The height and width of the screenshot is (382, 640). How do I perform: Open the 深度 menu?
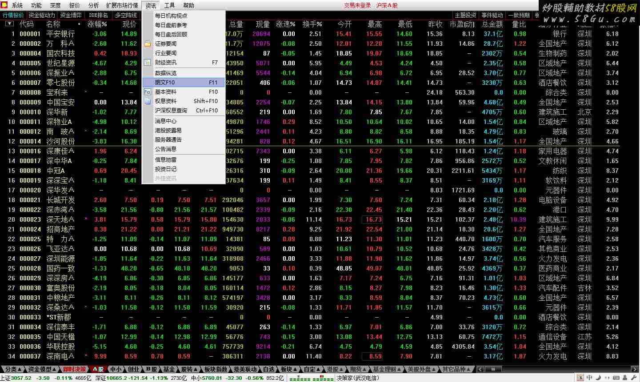56,5
